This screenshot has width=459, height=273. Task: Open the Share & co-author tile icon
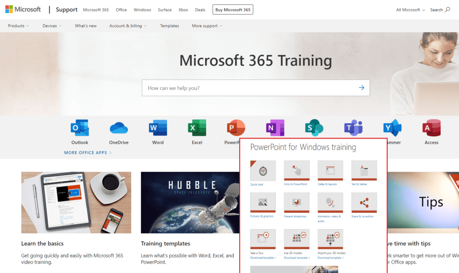[364, 202]
